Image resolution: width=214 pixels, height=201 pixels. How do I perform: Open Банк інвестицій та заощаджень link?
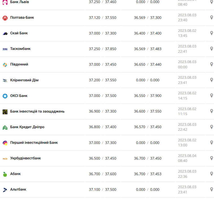(37, 111)
